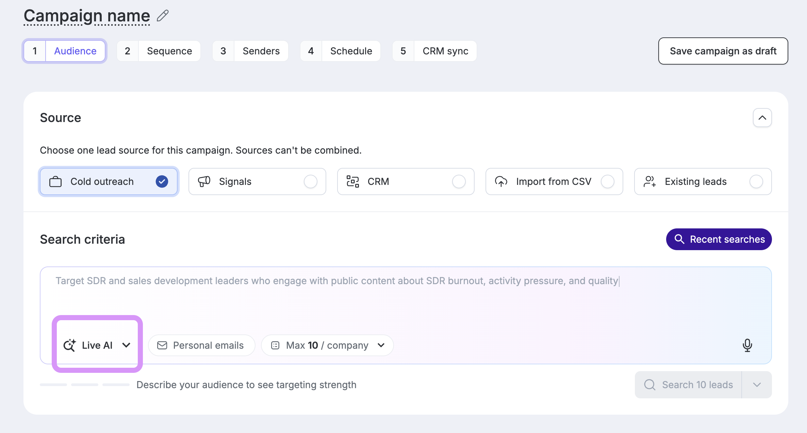This screenshot has width=807, height=433.
Task: Click the envelope icon in Personal emails
Action: 162,345
